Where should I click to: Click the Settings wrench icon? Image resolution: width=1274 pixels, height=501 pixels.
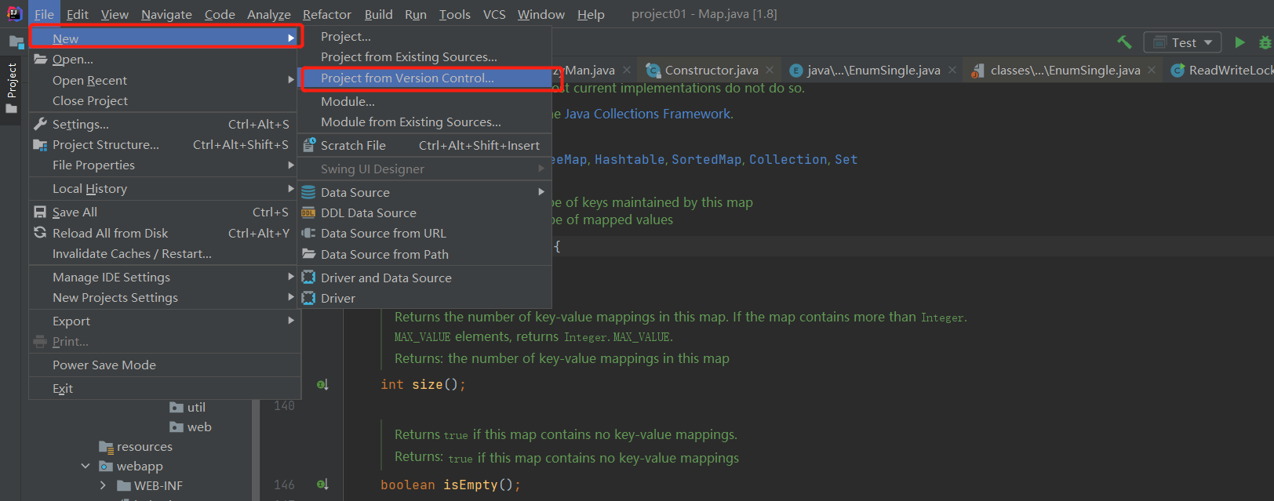pyautogui.click(x=41, y=124)
